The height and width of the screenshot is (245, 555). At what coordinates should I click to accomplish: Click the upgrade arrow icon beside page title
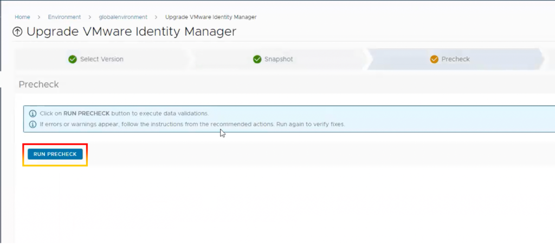17,32
